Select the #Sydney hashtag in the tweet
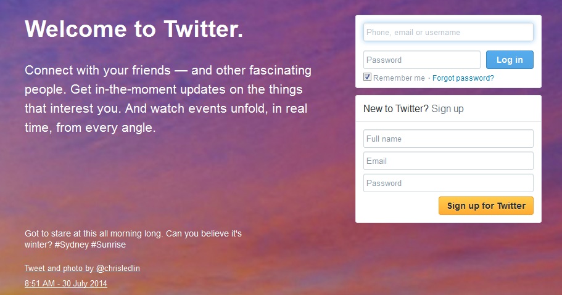 click(71, 245)
